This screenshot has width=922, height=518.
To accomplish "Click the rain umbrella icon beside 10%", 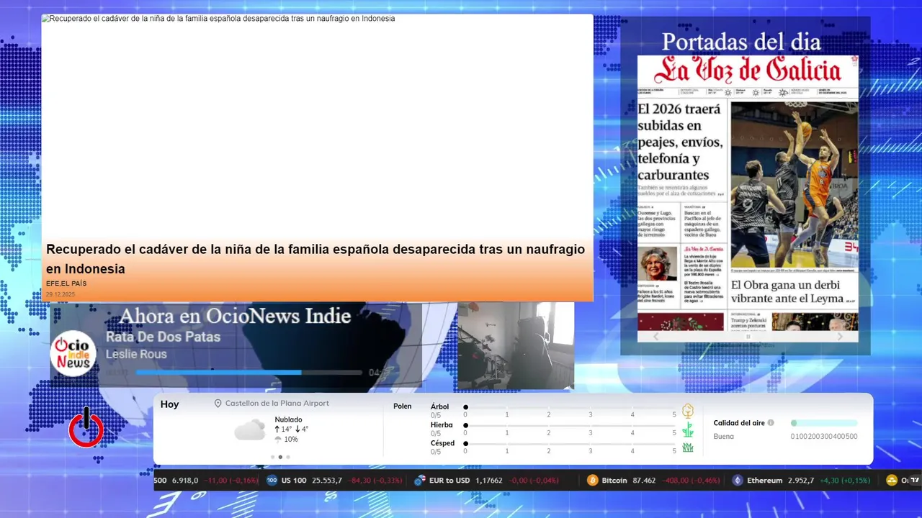I will pos(278,440).
